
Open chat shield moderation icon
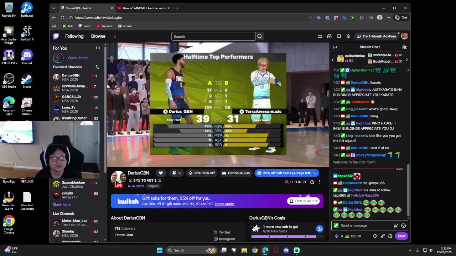(375, 236)
